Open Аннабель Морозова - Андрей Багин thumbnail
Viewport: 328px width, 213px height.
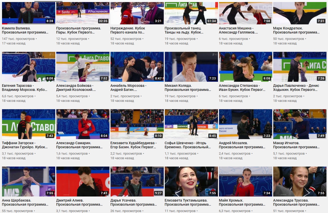point(137,67)
